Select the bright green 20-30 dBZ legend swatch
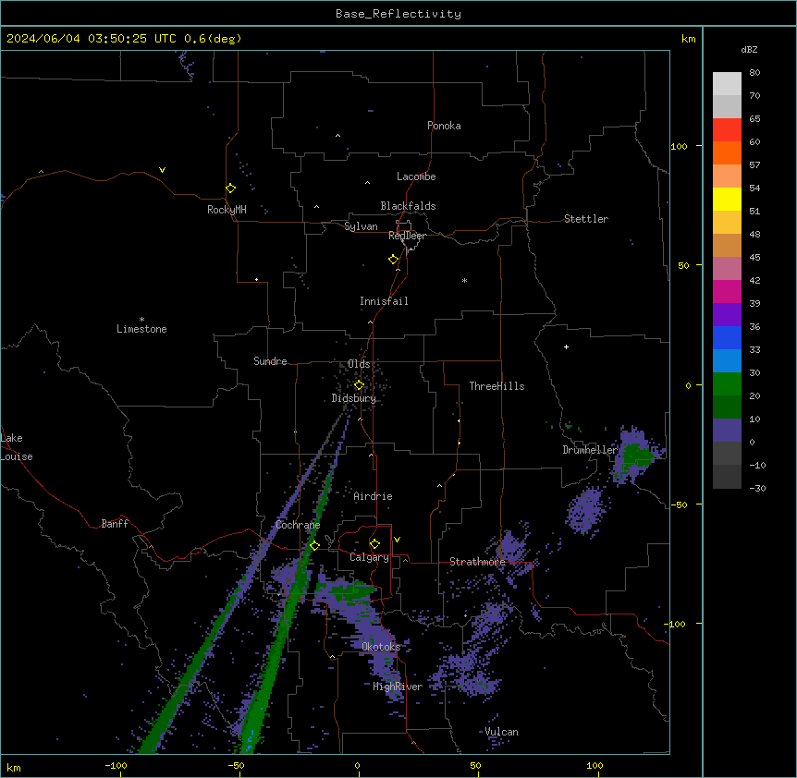The image size is (797, 778). [x=727, y=384]
